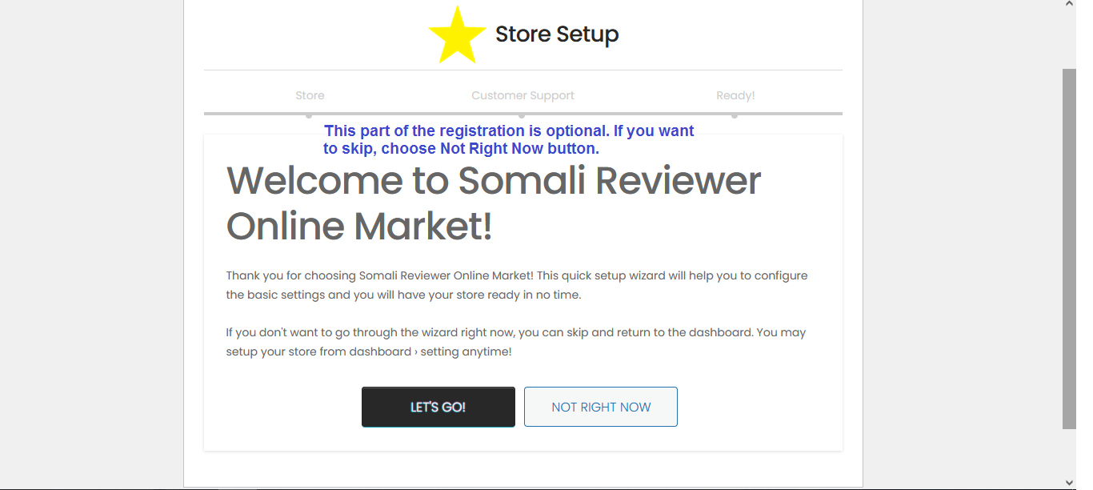Click the scrollbar track below the thumb
The image size is (1093, 490).
pos(1069,452)
